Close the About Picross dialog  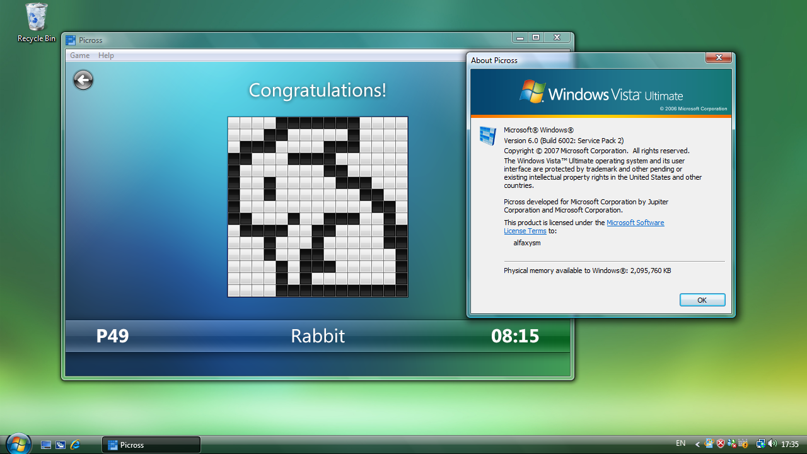[x=718, y=58]
